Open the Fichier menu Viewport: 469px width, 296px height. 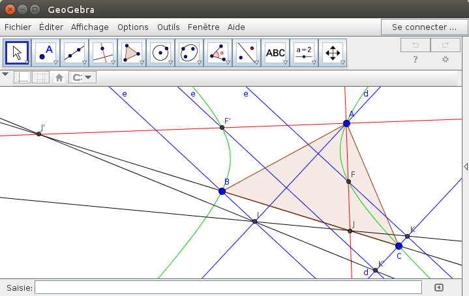point(18,27)
